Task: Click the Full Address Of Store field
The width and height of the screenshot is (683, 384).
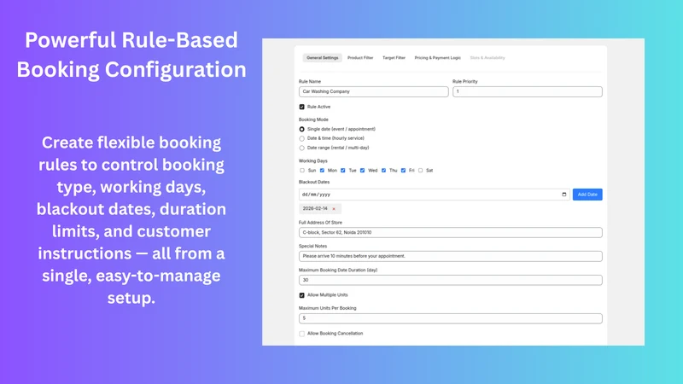Action: click(451, 232)
